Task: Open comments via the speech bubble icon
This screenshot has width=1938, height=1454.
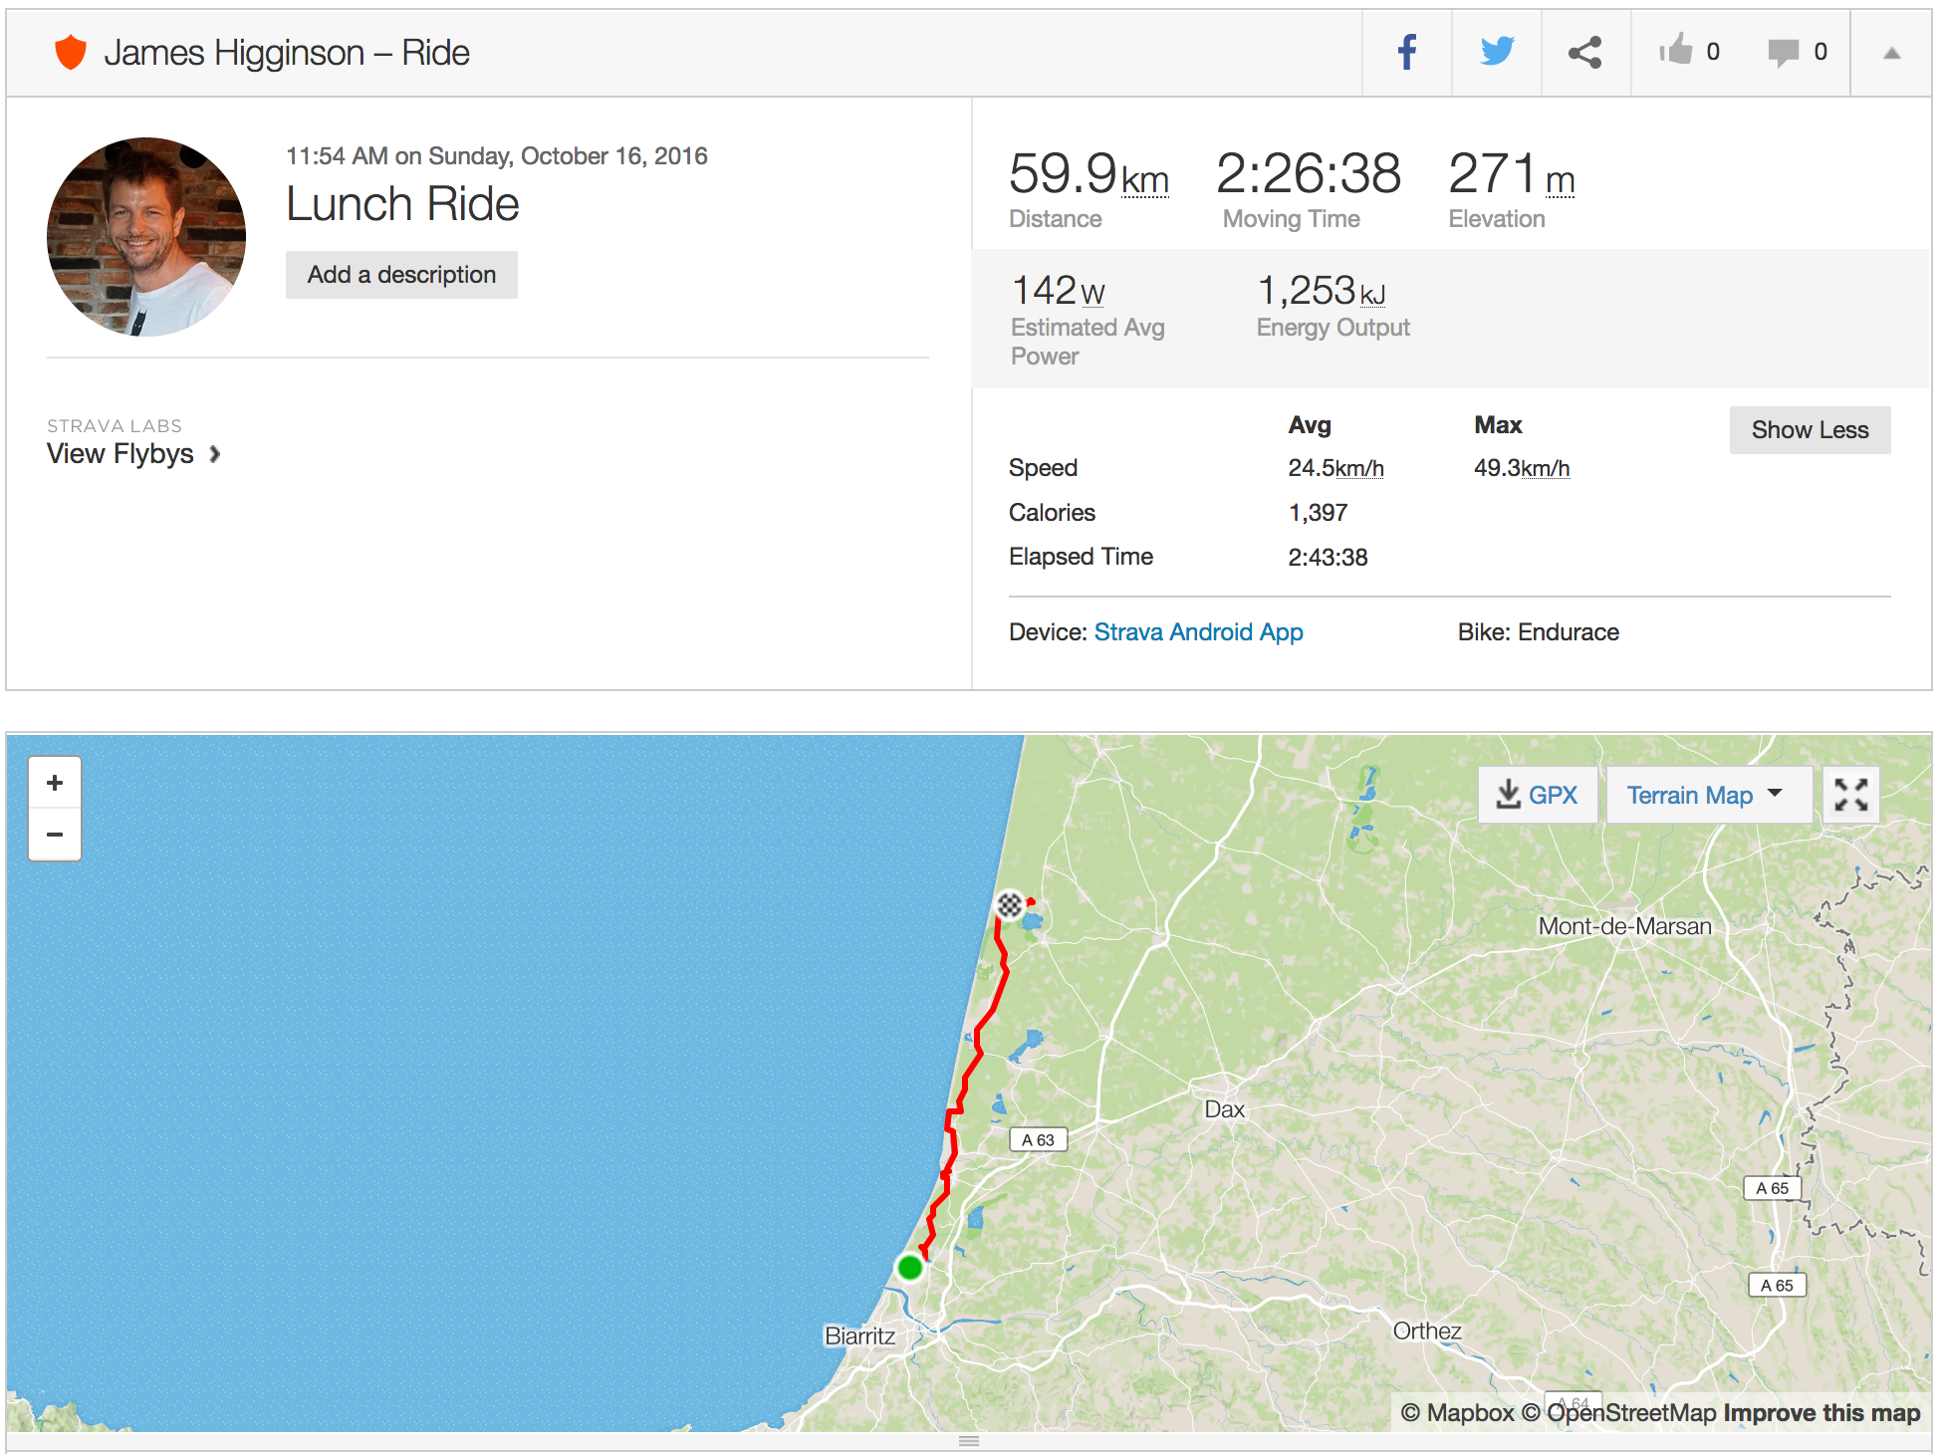Action: 1783,53
